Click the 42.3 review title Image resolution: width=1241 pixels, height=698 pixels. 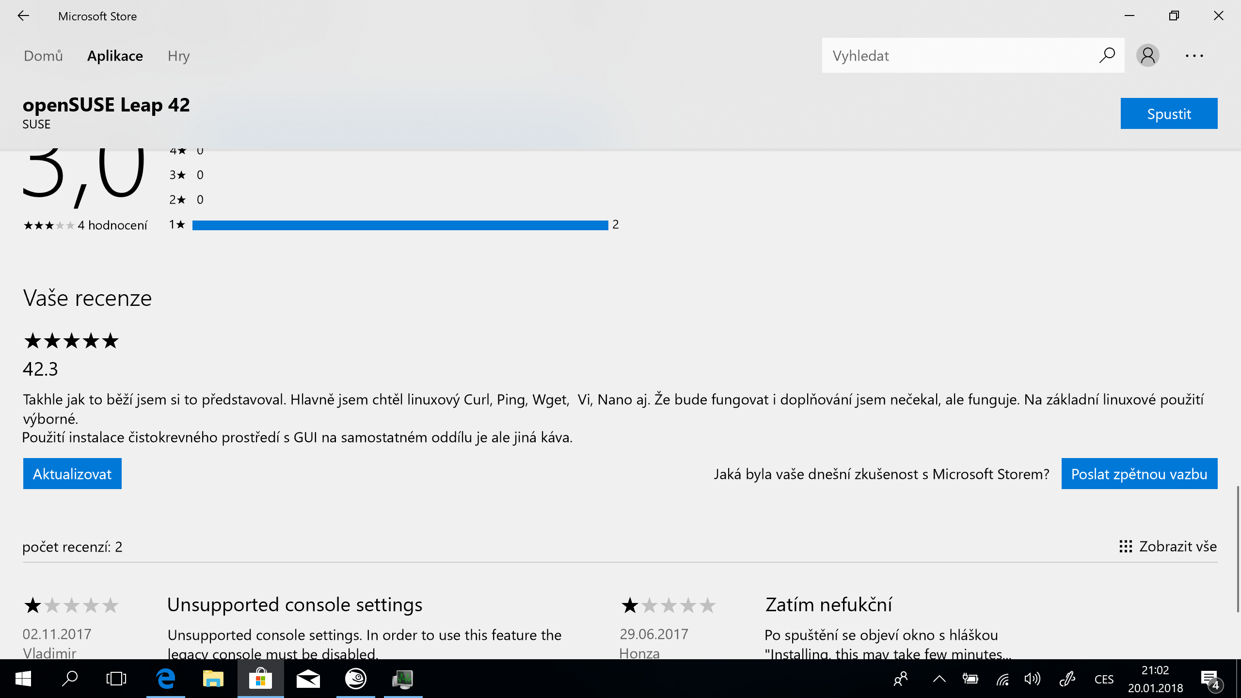(40, 369)
